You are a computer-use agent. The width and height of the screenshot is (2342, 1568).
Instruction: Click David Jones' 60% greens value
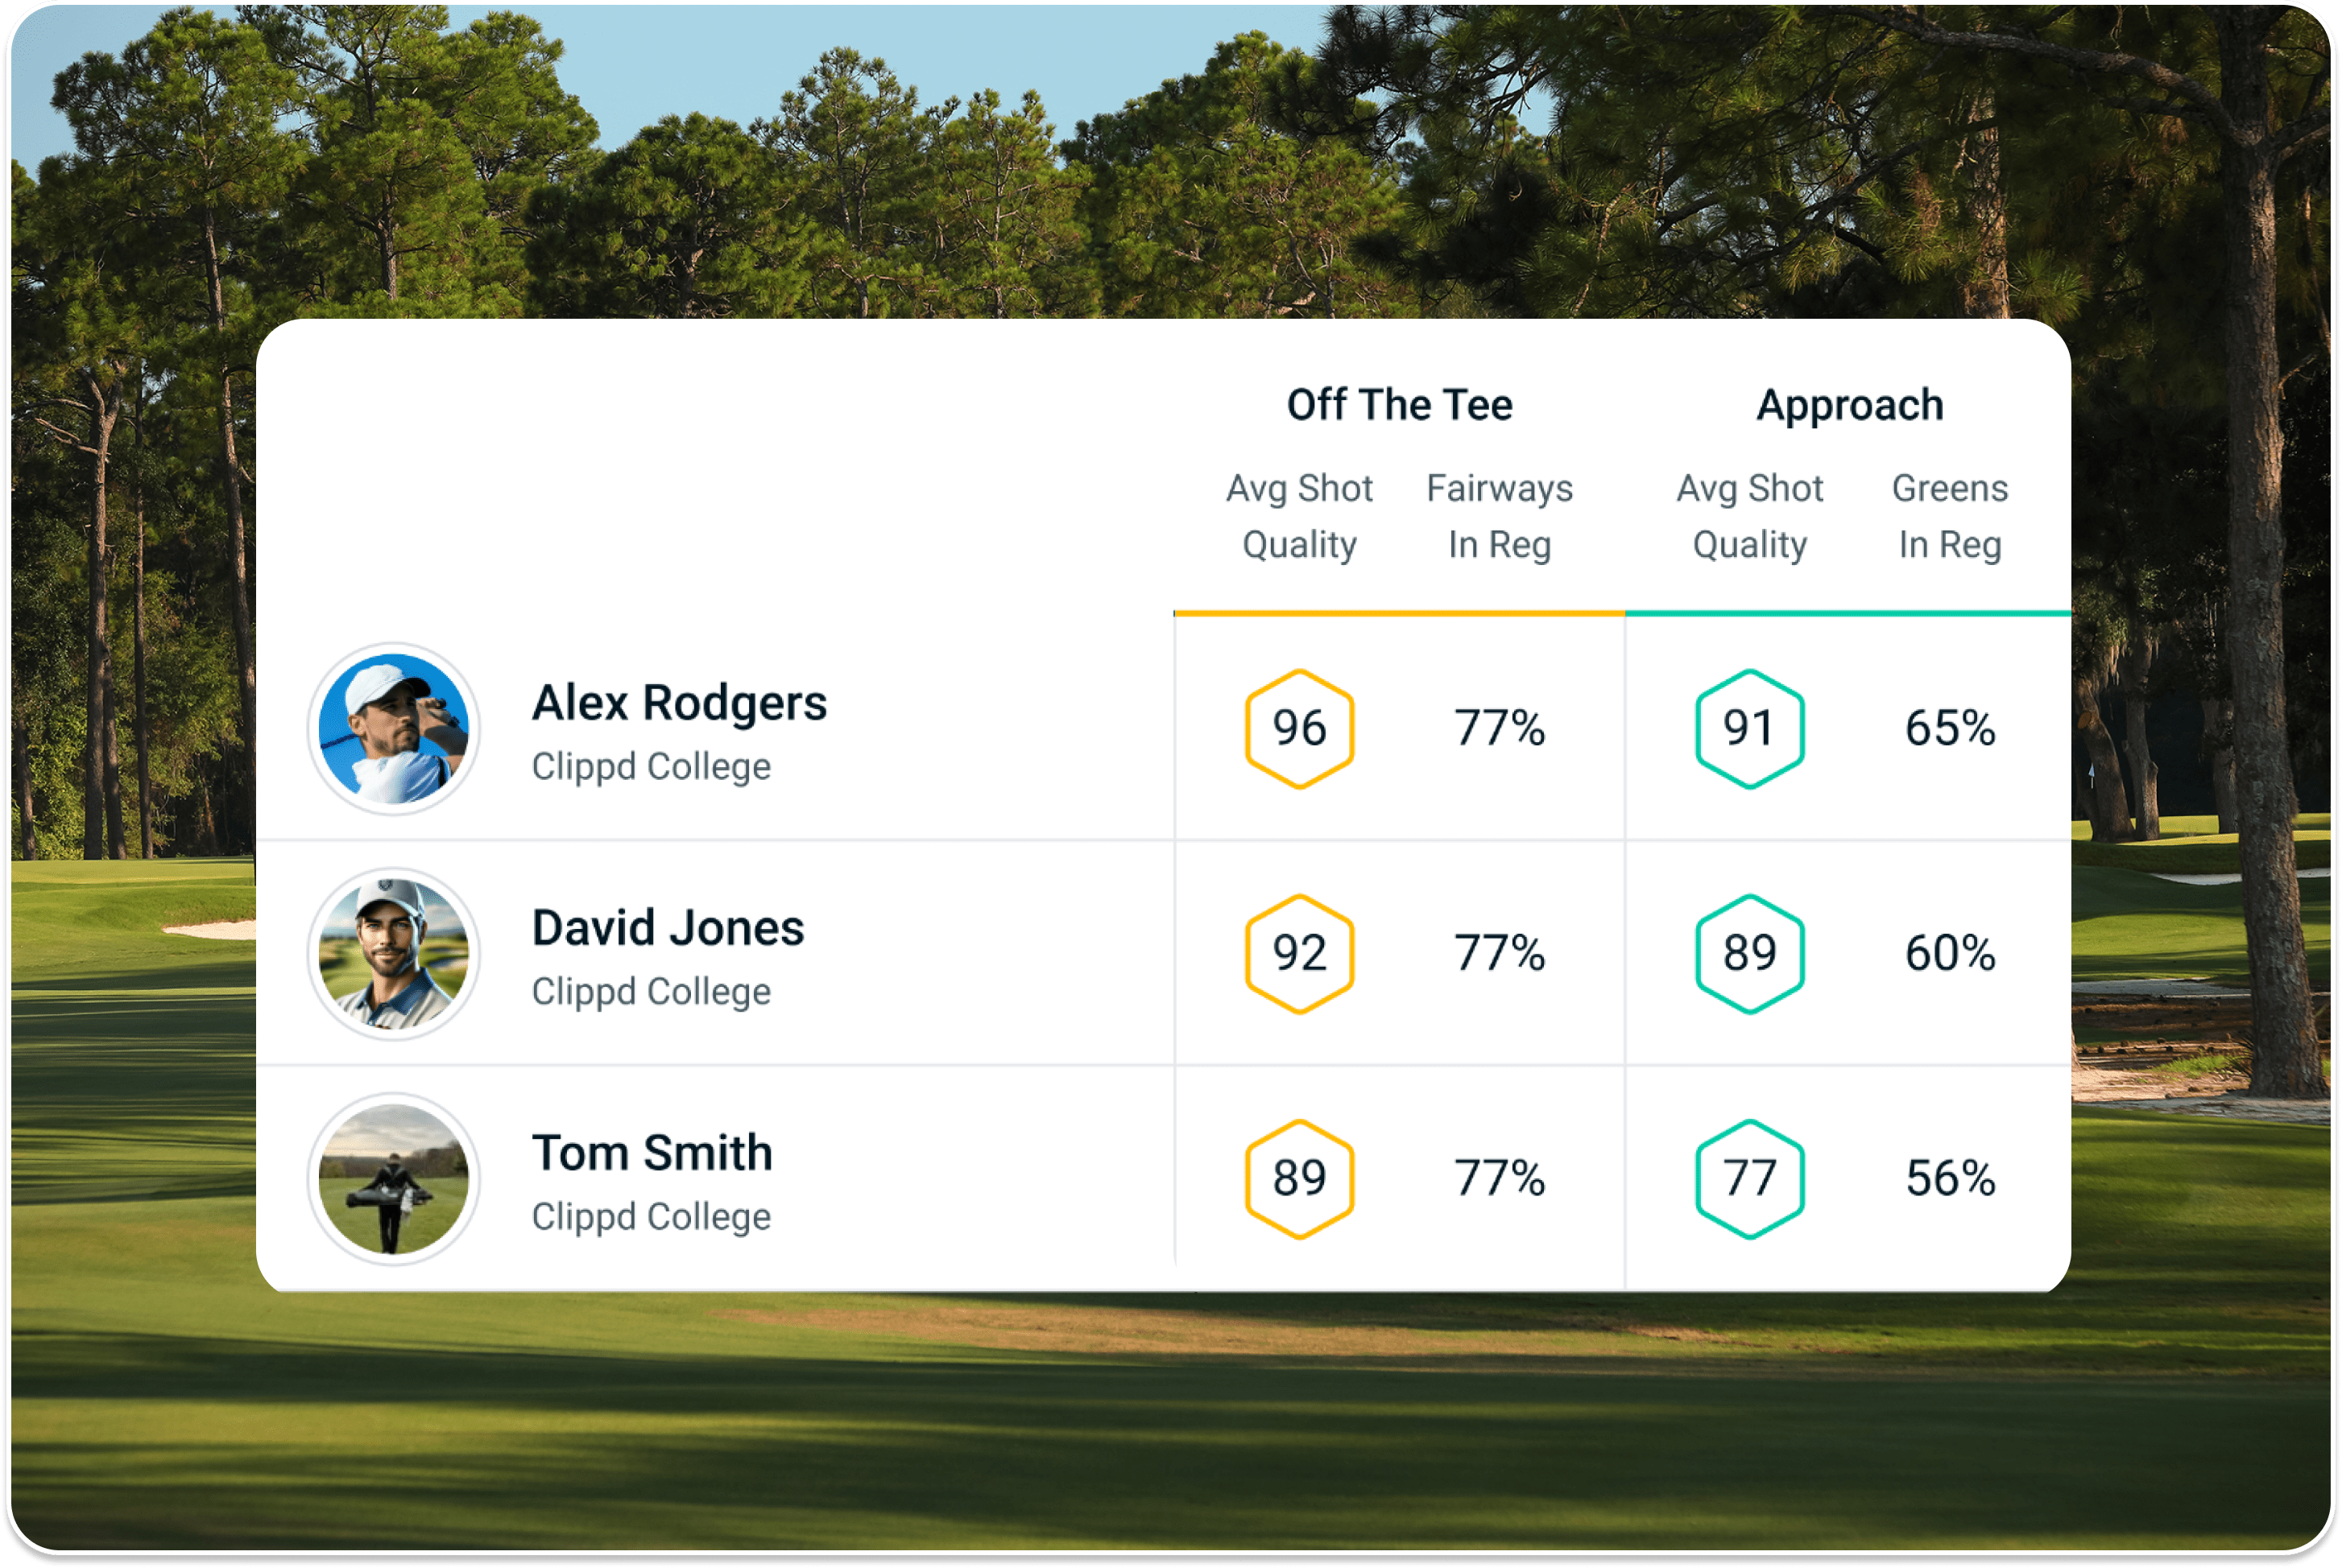click(1949, 953)
